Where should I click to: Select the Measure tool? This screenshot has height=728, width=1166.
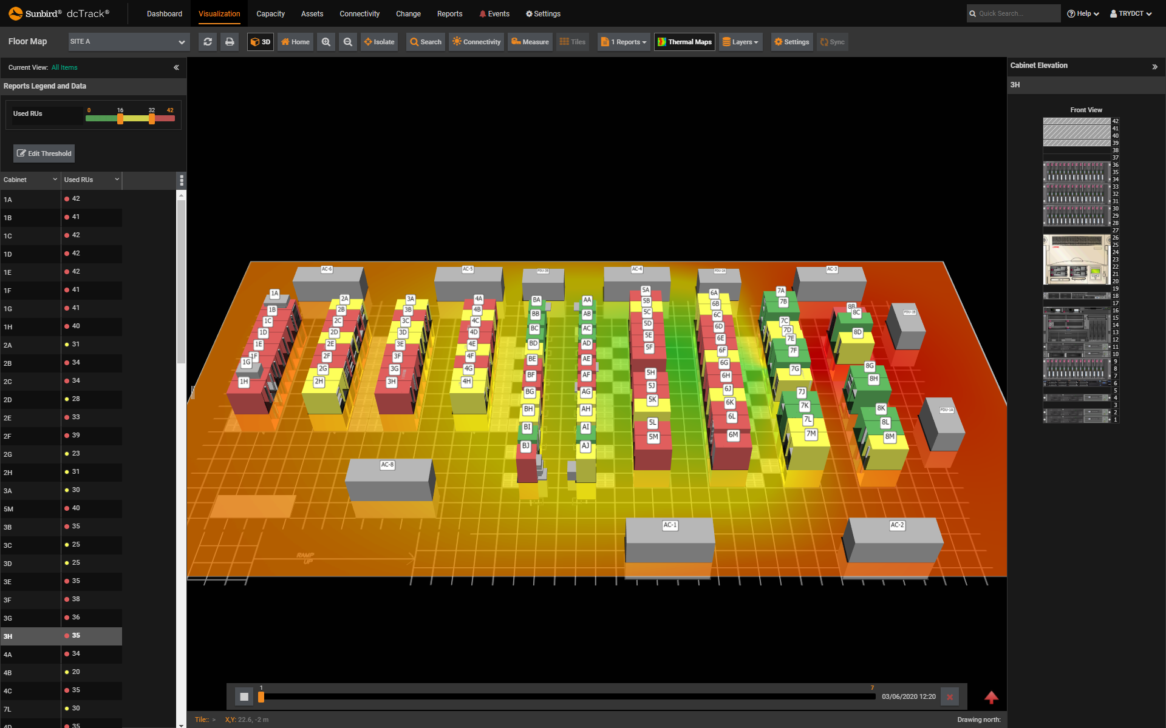tap(530, 42)
